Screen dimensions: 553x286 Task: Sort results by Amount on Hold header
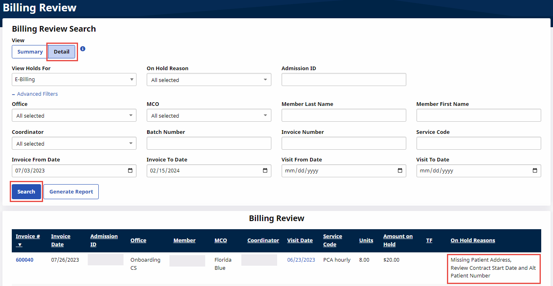[x=397, y=240]
